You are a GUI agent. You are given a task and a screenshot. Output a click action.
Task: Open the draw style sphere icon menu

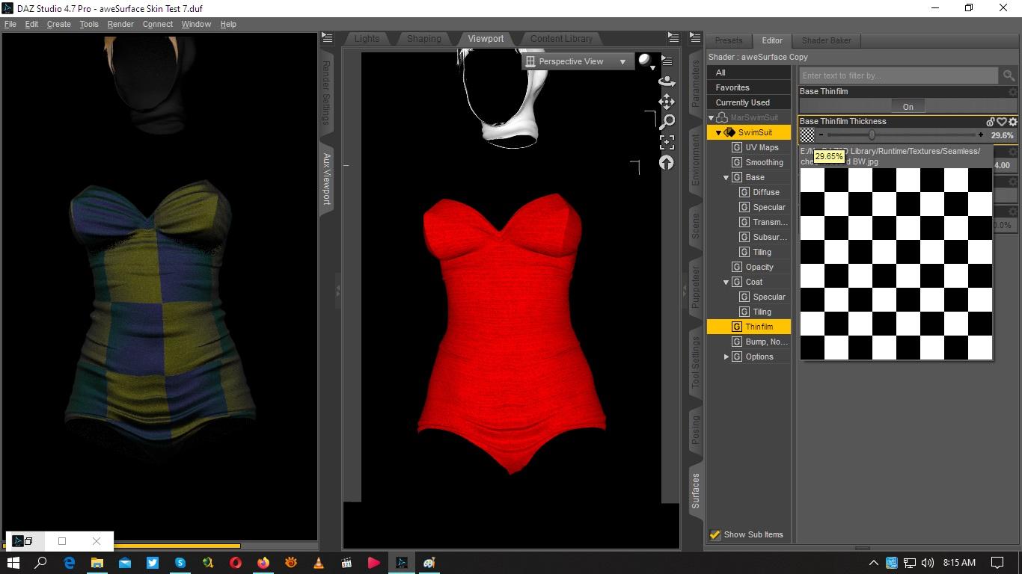(646, 61)
